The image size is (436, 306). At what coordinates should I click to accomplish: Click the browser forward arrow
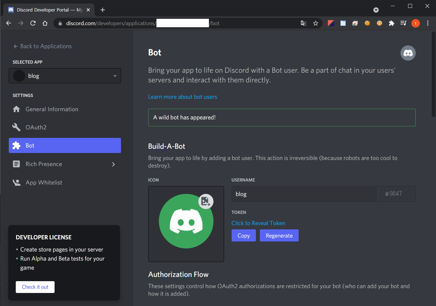[21, 23]
